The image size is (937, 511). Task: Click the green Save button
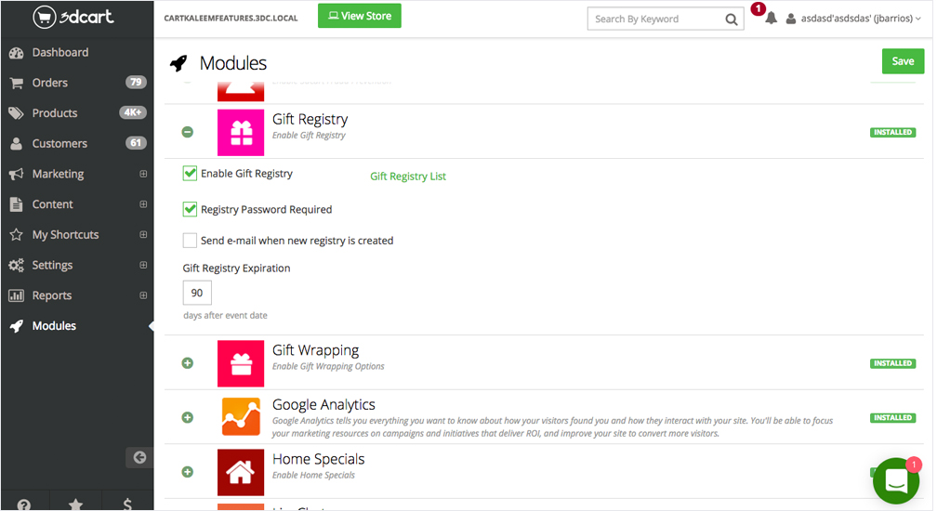[x=903, y=61]
